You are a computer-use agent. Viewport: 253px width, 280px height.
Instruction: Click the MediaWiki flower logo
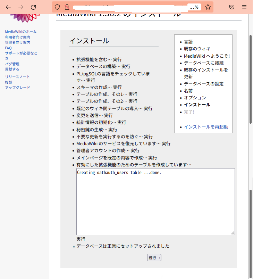click(25, 18)
